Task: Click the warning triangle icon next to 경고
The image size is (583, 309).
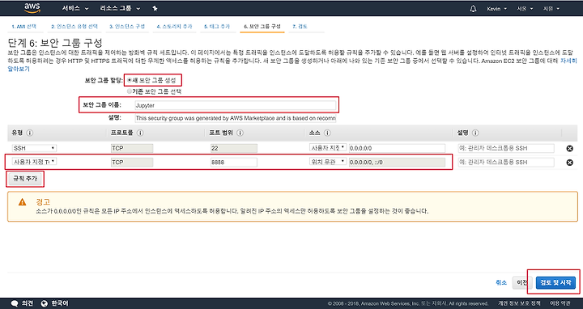Action: pos(23,202)
